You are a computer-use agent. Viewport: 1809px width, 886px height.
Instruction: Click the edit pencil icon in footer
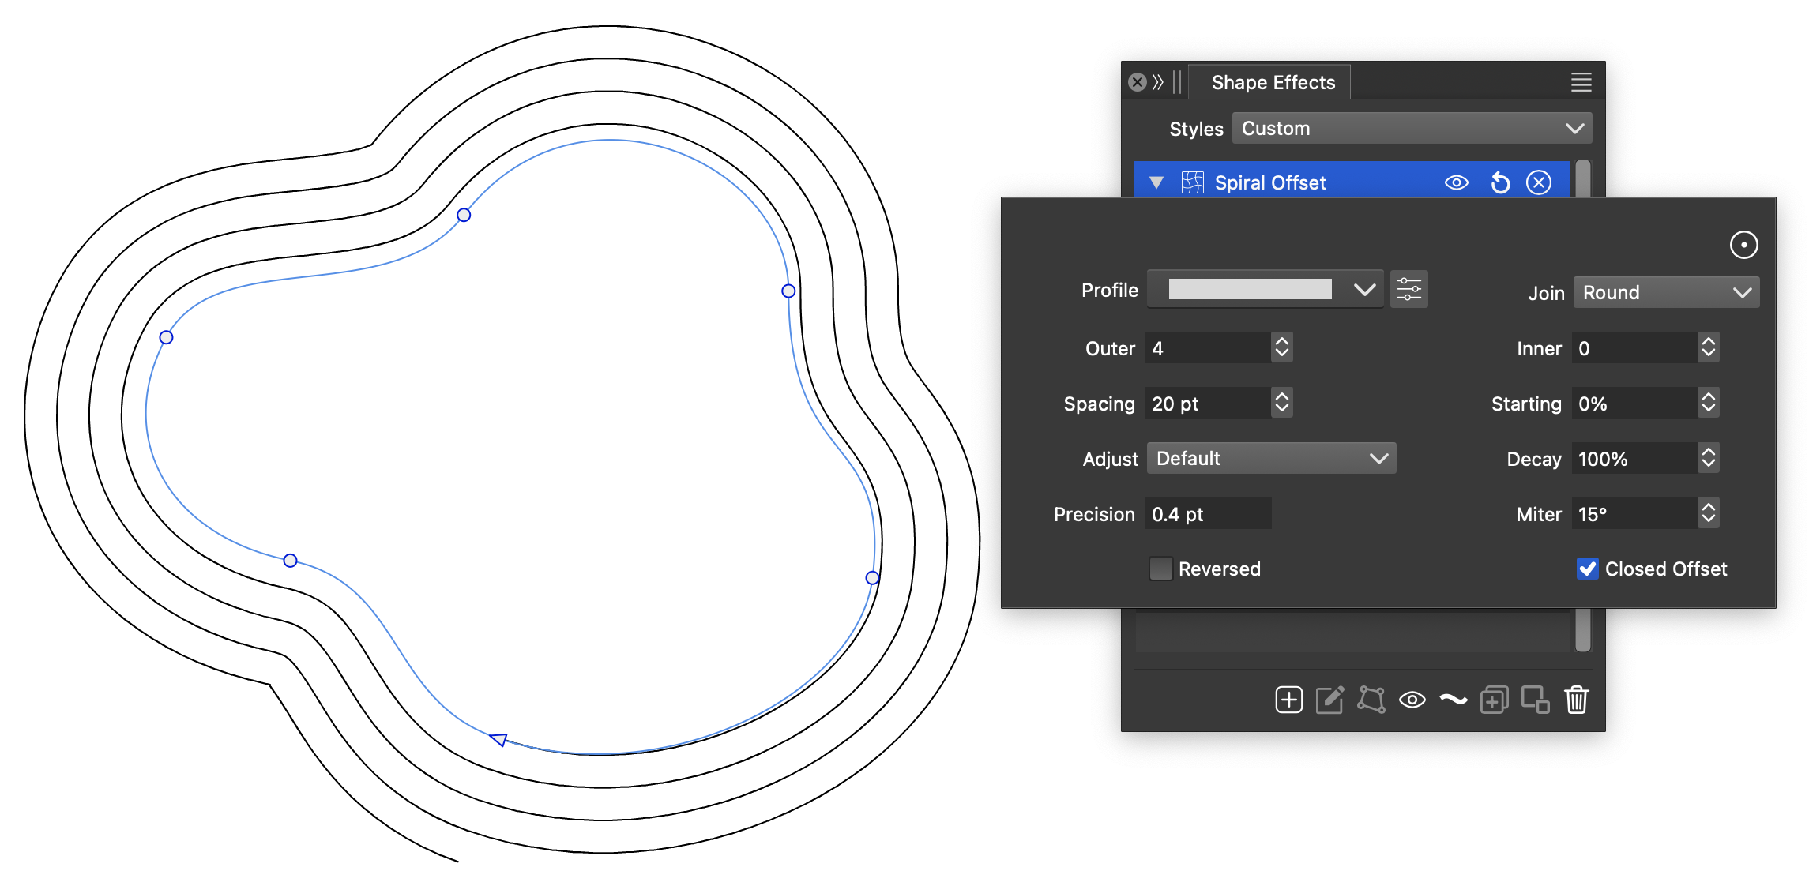[x=1329, y=700]
